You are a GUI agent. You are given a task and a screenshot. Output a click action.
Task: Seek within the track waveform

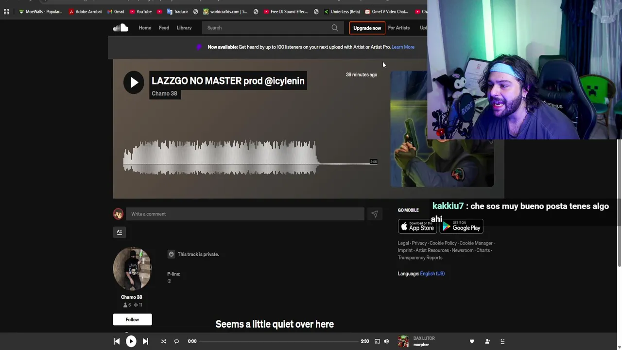[x=250, y=157]
